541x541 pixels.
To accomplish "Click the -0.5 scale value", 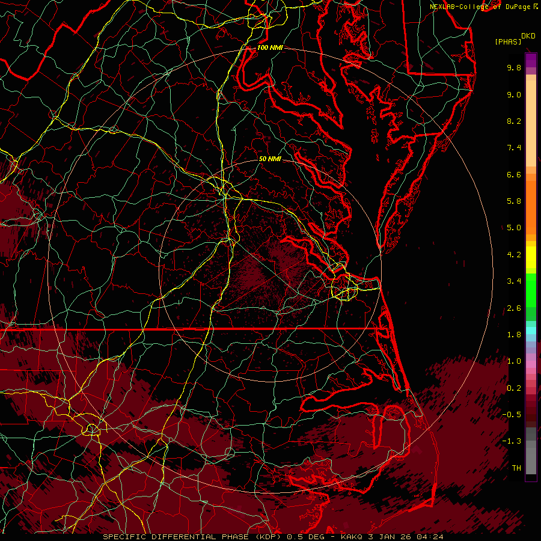I will pos(512,415).
